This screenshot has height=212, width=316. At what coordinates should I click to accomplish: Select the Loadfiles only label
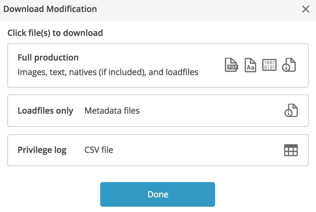[x=45, y=111]
